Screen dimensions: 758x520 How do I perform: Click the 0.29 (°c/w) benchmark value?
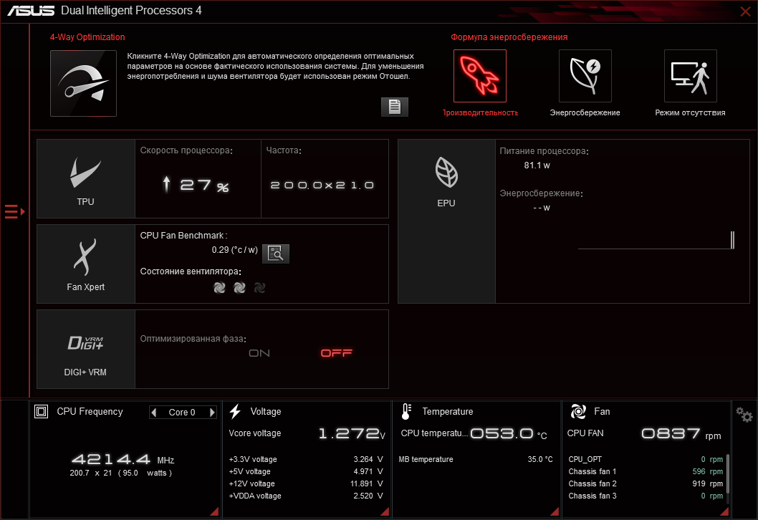[234, 250]
